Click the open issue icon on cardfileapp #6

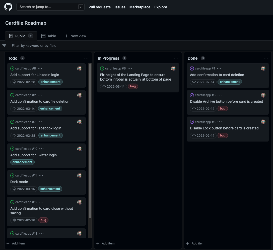tap(102, 68)
